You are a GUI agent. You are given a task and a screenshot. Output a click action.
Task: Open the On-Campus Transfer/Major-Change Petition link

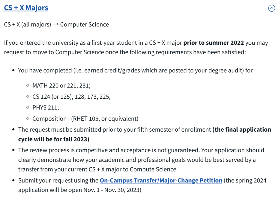click(x=161, y=180)
